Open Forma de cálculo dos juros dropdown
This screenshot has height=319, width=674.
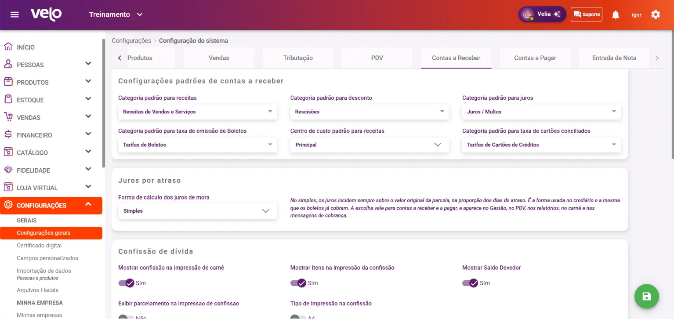coord(198,211)
